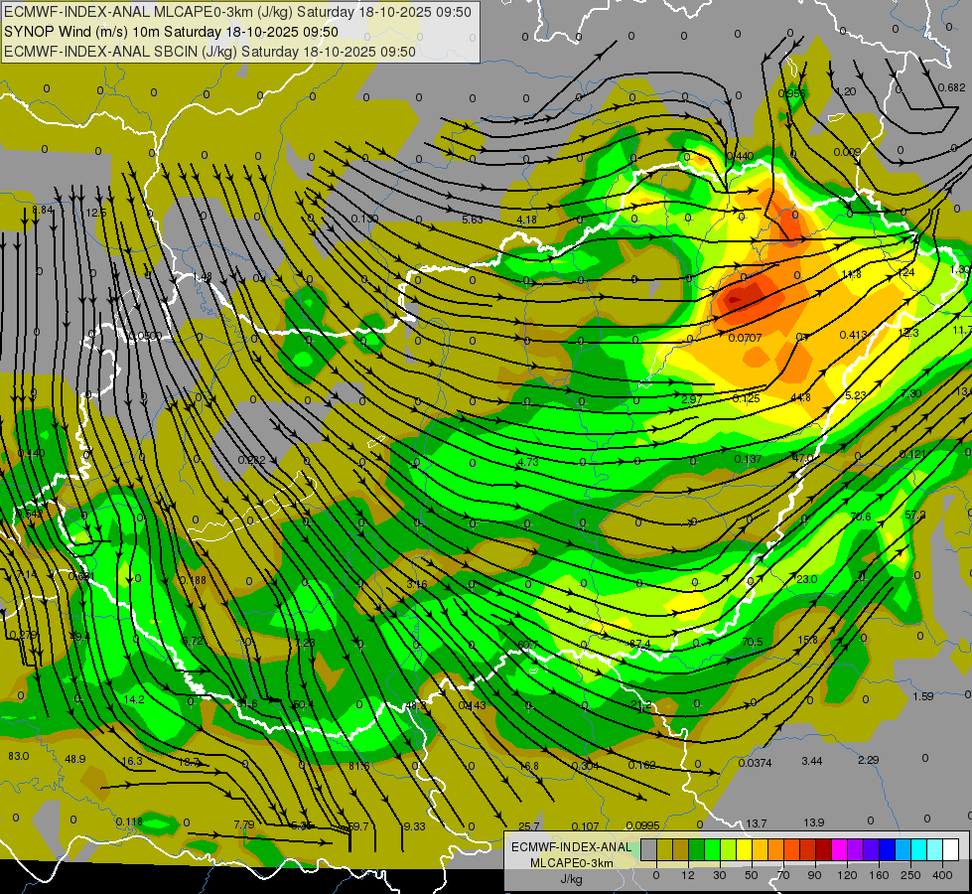The height and width of the screenshot is (894, 972).
Task: Click the legend scale value 30
Action: click(x=720, y=875)
